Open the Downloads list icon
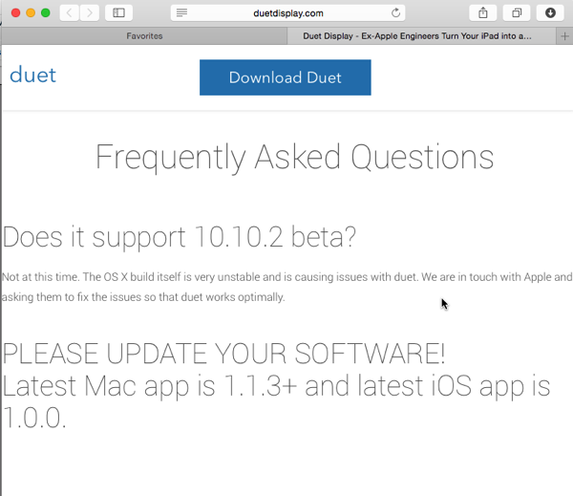The image size is (573, 496). point(550,13)
